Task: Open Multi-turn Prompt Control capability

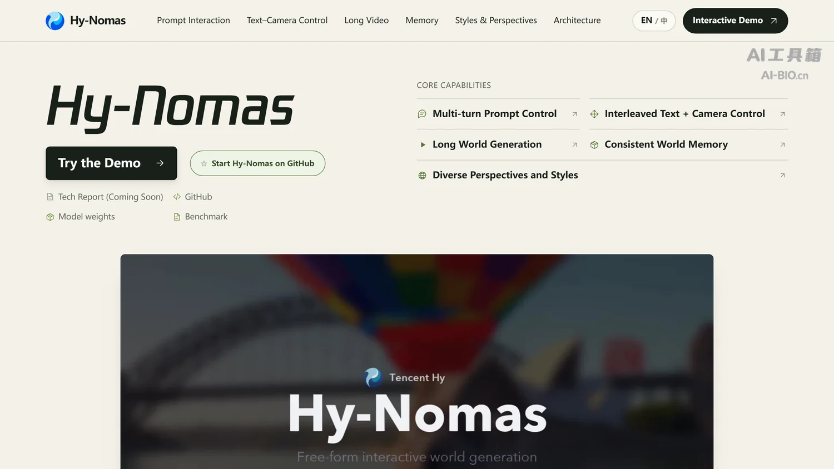Action: 498,114
